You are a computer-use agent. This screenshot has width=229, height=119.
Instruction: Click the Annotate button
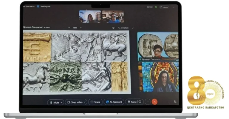[x=123, y=28]
